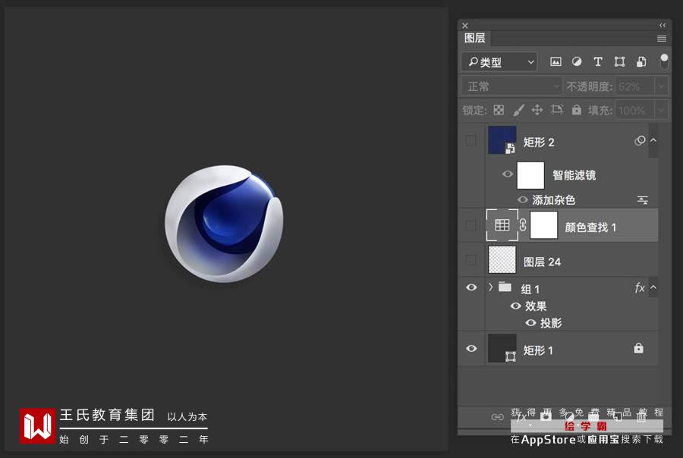Lock position move icon
The height and width of the screenshot is (458, 683).
(x=537, y=110)
